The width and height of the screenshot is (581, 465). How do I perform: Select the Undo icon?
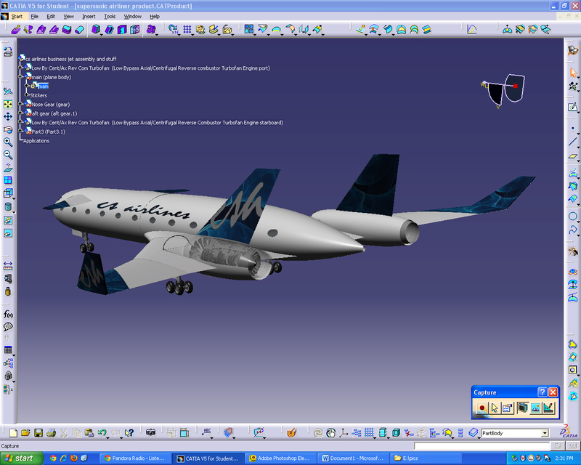point(101,432)
